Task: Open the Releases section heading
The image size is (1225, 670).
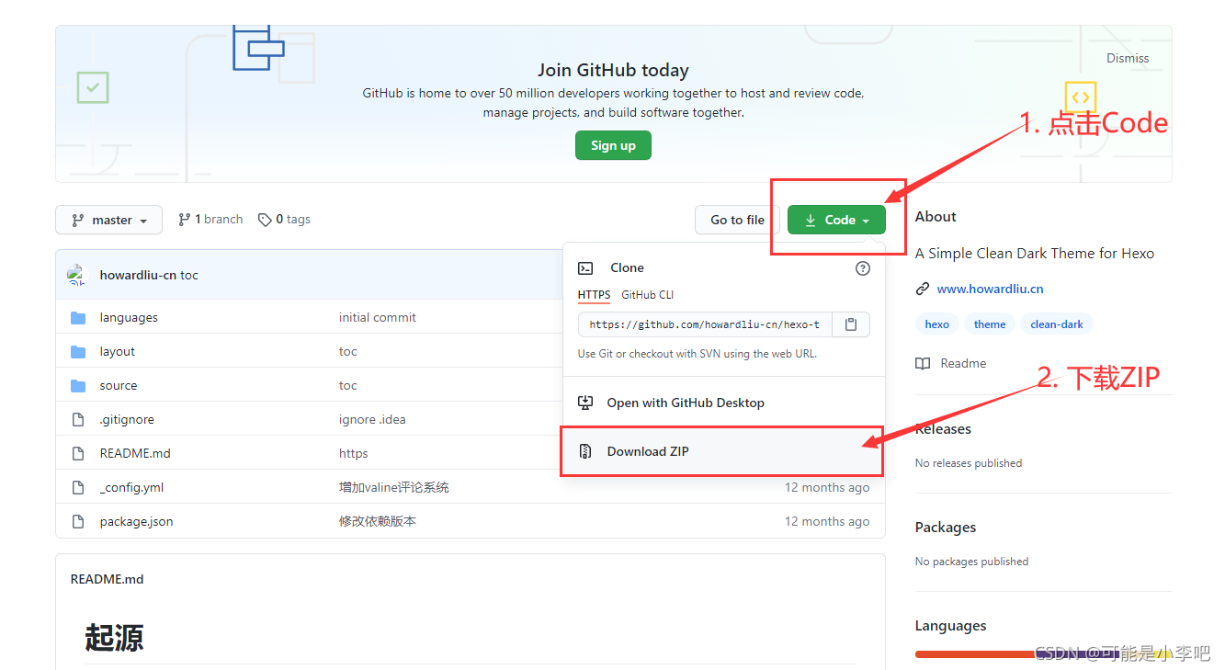Action: tap(943, 429)
